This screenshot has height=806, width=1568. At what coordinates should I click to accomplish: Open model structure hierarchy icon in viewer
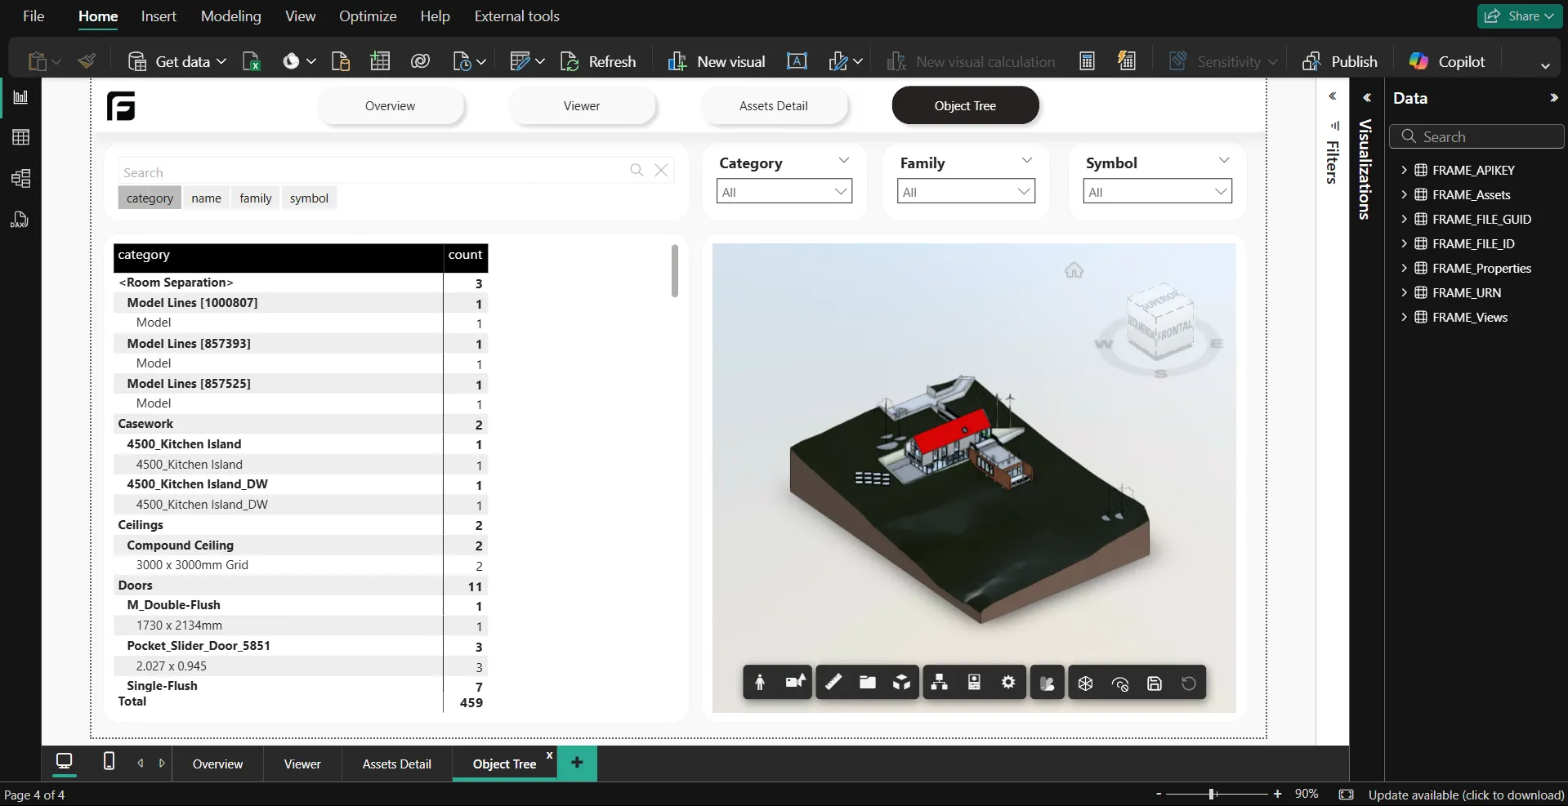(940, 682)
